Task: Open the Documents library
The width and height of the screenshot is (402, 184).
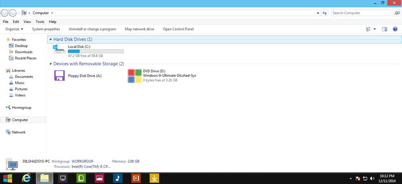Action: tap(24, 77)
